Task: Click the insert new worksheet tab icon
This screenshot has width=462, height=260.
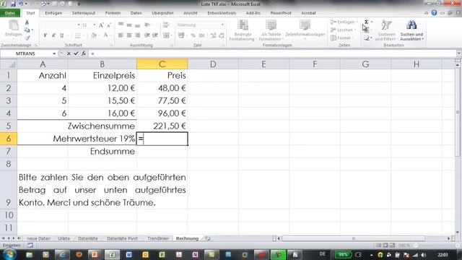Action: coord(207,238)
